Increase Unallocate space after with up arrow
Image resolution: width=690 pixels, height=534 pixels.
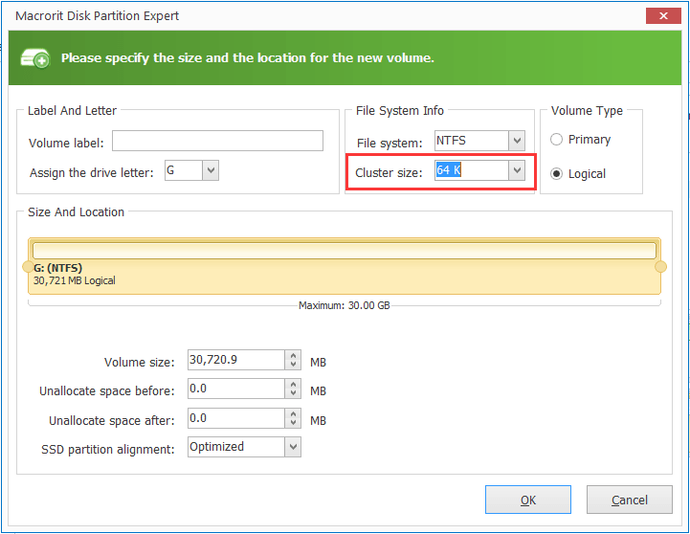click(x=293, y=413)
